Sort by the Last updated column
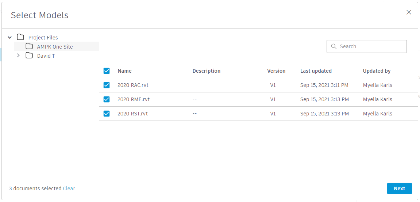The image size is (420, 202). click(316, 71)
